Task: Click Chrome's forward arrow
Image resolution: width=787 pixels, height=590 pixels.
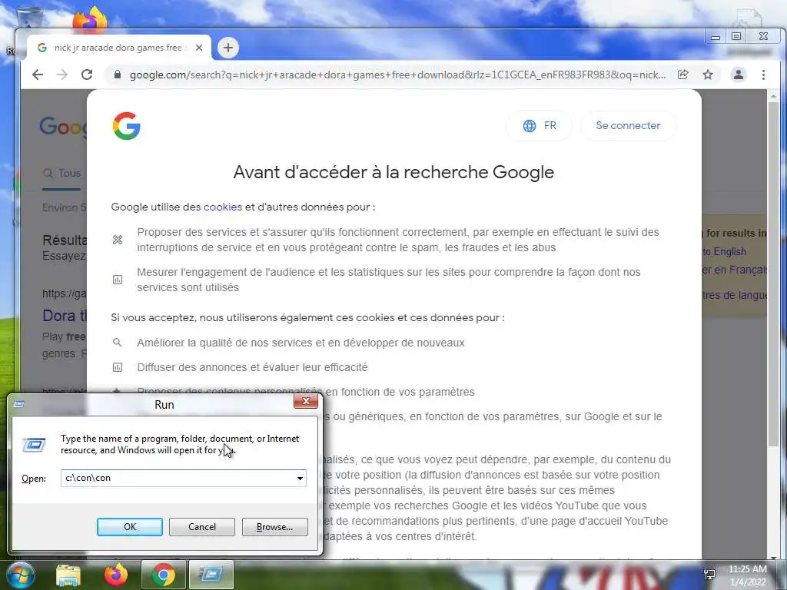Action: point(62,75)
